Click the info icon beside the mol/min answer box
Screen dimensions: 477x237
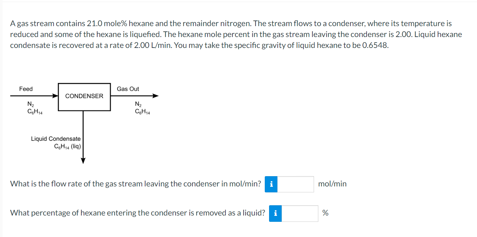271,184
